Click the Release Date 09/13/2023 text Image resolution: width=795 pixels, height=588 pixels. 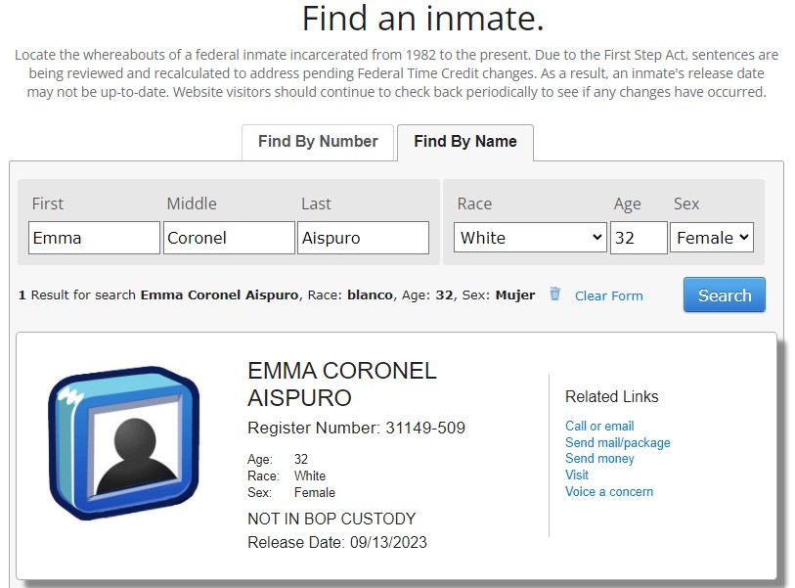pos(337,542)
